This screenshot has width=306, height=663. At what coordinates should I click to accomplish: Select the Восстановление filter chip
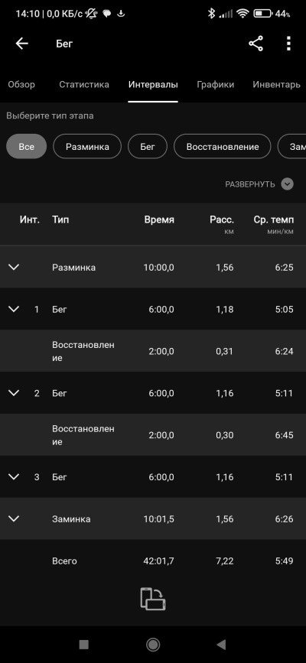point(222,147)
